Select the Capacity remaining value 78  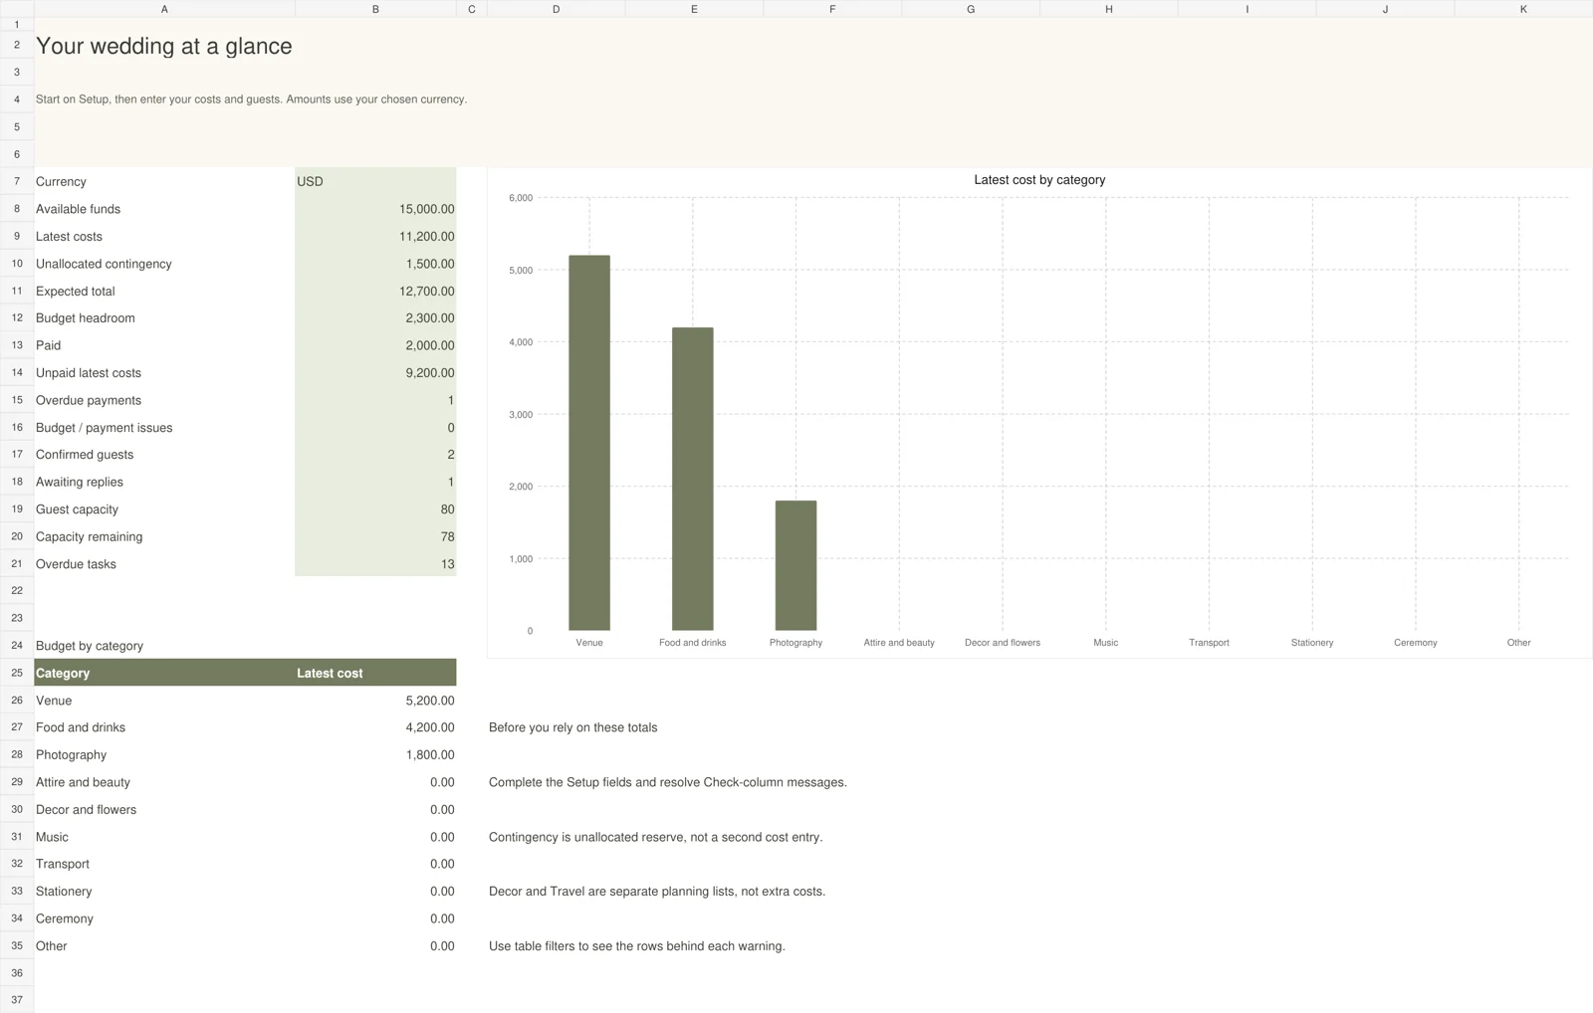[375, 536]
